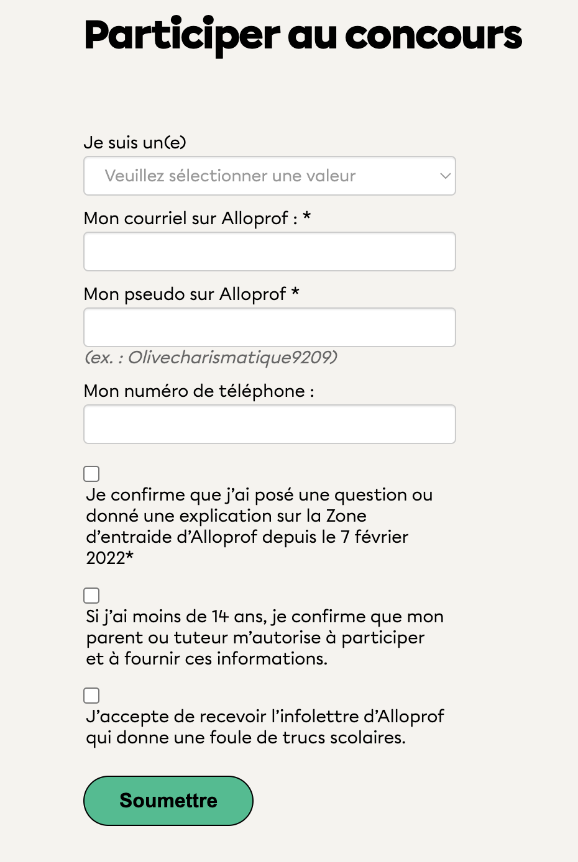Click the "Mon pseudo sur Alloprof" label
Image resolution: width=578 pixels, height=862 pixels.
[x=185, y=294]
